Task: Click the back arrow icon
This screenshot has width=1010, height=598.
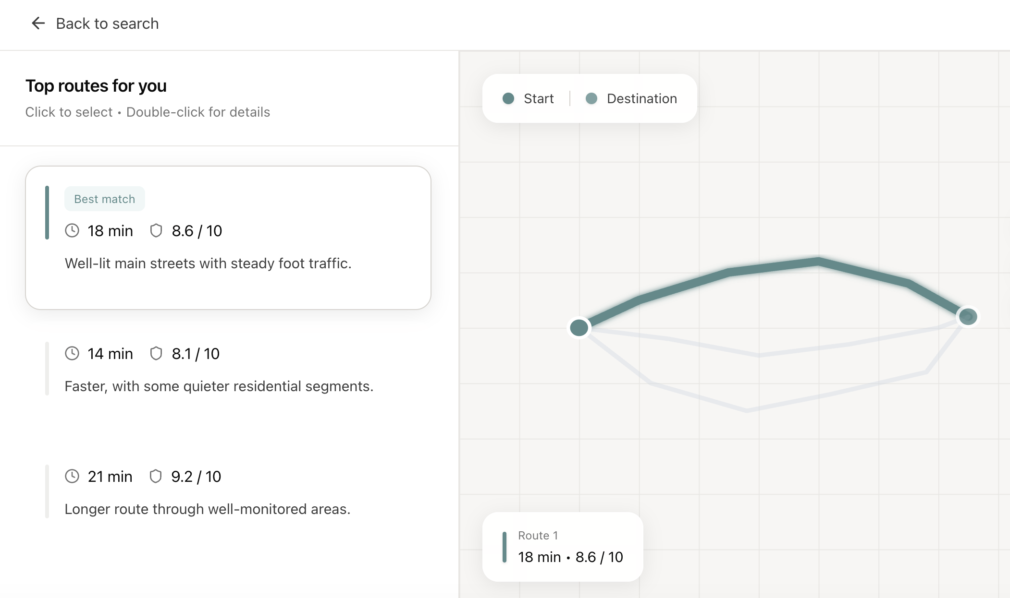Action: coord(38,23)
